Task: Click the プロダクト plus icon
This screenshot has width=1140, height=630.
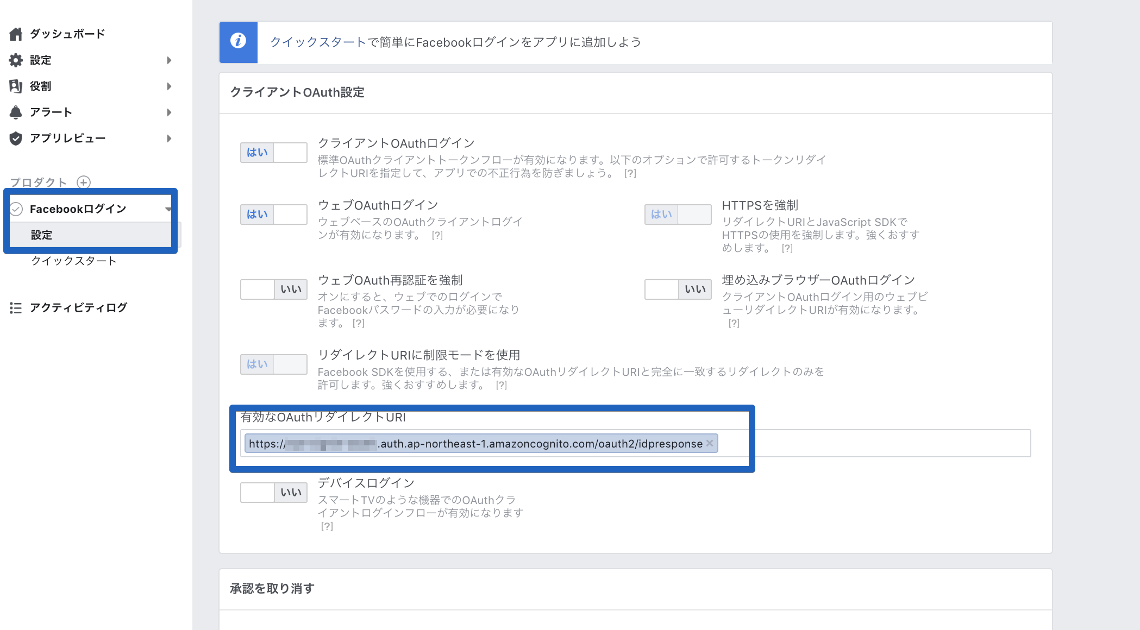Action: point(83,183)
